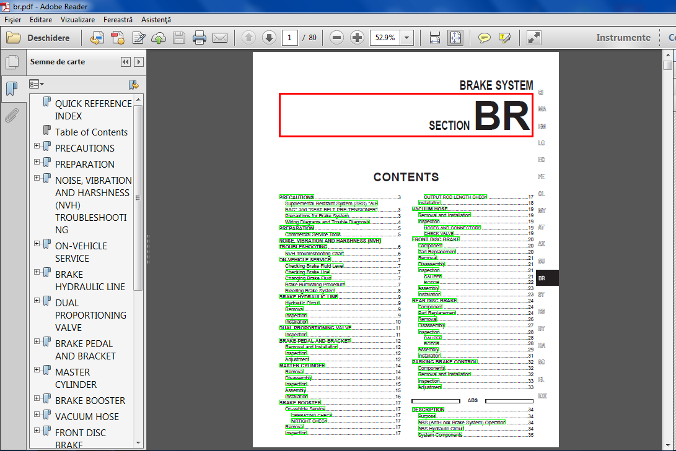
Task: Follow the PARKING BRAKE CONTROL contents link
Action: (x=444, y=362)
